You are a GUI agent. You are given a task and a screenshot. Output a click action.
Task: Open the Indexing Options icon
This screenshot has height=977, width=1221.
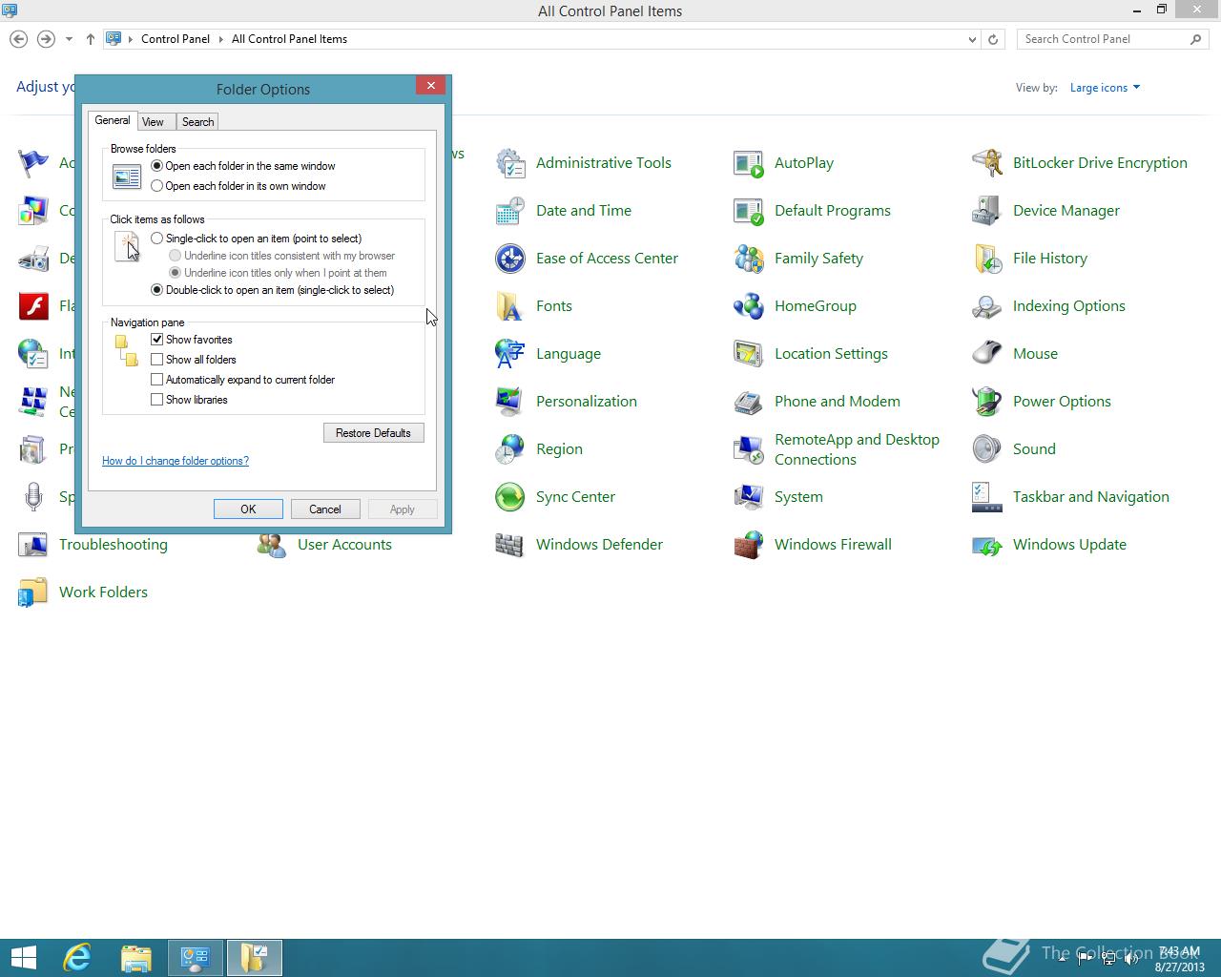987,306
